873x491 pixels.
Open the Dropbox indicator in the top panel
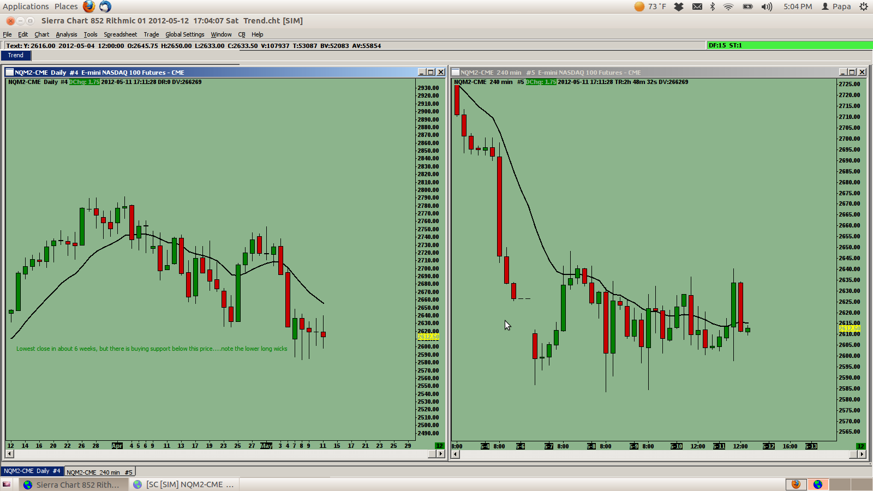point(679,7)
